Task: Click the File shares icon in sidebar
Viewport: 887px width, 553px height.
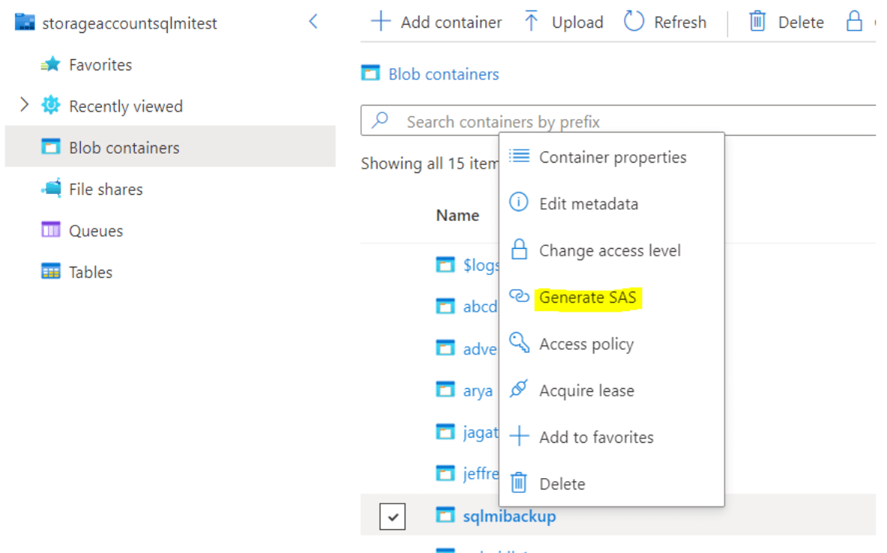Action: 50,190
